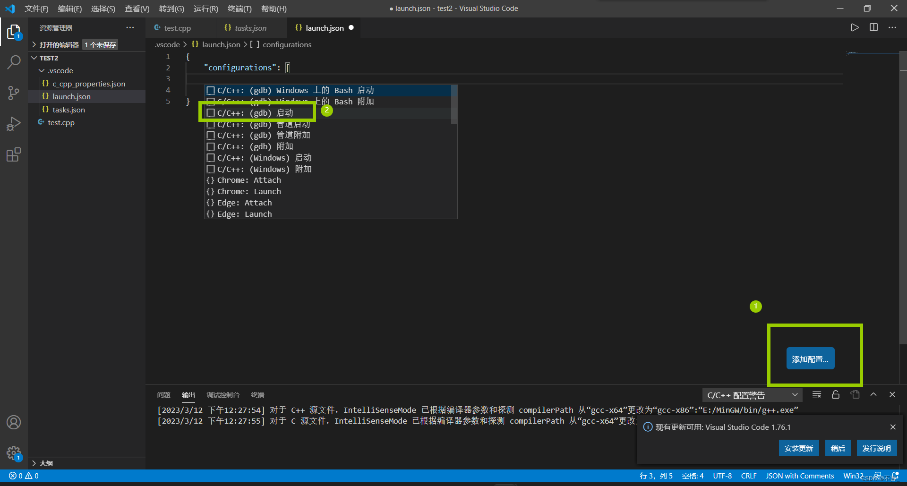The height and width of the screenshot is (486, 907).
Task: Click 安装更新 to install the update
Action: (799, 448)
